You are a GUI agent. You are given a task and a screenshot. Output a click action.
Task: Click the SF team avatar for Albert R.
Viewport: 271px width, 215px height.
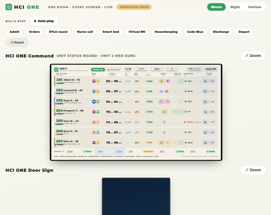94,81
